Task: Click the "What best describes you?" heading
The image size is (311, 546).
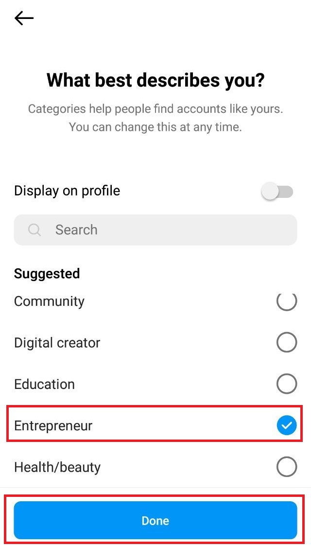Action: tap(155, 80)
